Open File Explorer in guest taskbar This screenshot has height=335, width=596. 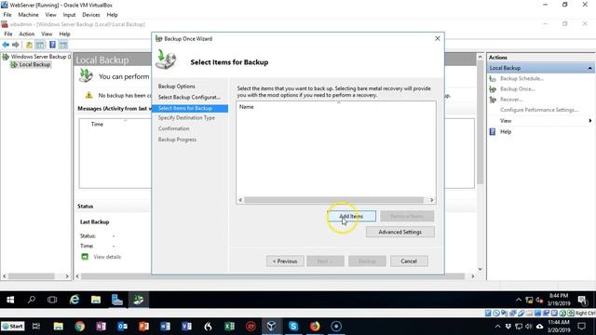[96, 300]
